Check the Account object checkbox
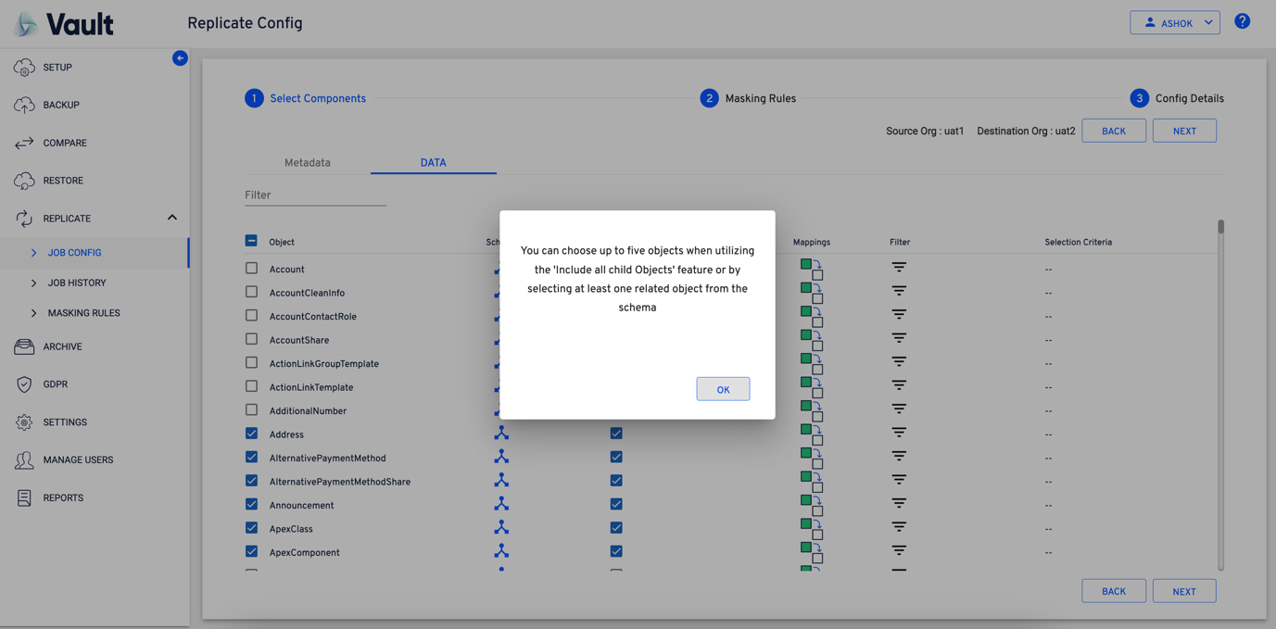This screenshot has height=629, width=1276. [251, 269]
